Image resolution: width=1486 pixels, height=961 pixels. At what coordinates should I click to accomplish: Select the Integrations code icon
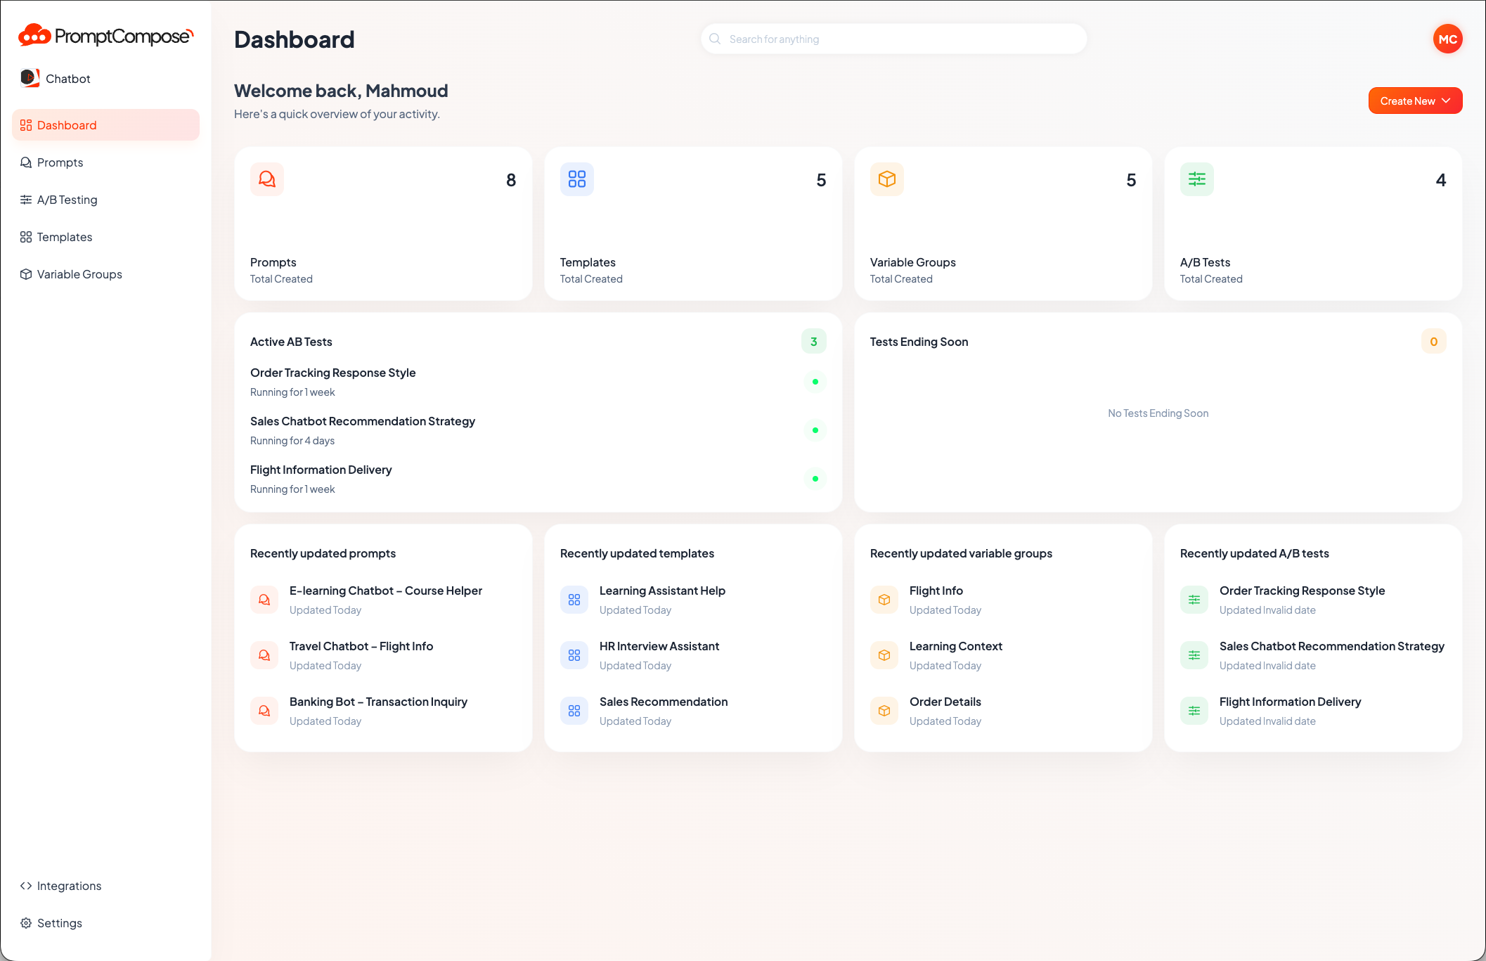pos(26,886)
